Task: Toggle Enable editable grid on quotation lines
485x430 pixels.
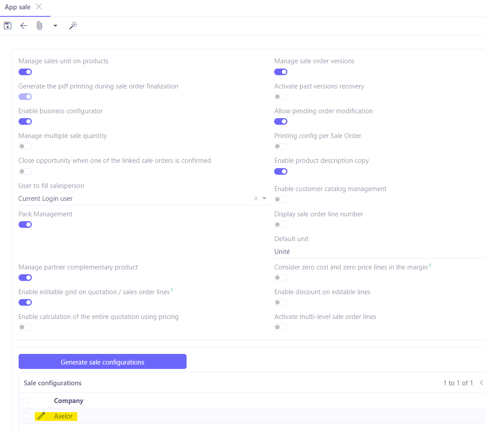Action: pos(25,303)
